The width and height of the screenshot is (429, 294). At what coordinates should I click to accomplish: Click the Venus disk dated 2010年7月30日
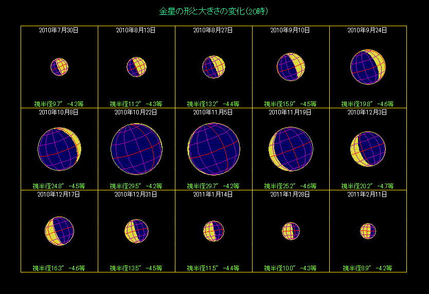click(x=59, y=67)
